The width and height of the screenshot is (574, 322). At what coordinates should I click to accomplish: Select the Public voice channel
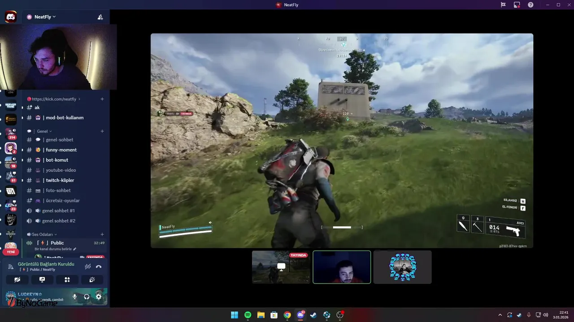tap(65, 243)
